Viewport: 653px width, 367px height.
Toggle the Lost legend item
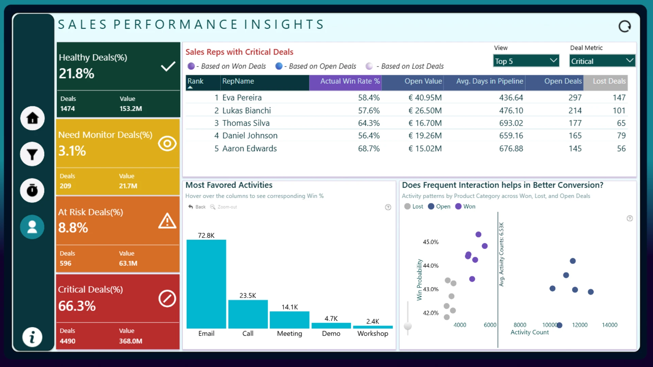coord(414,206)
